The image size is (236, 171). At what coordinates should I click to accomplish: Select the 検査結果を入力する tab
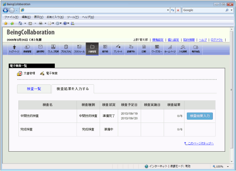(x=73, y=89)
